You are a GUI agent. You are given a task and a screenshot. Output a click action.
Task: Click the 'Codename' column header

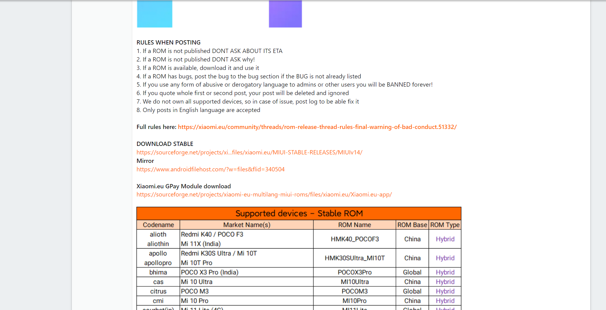point(158,225)
